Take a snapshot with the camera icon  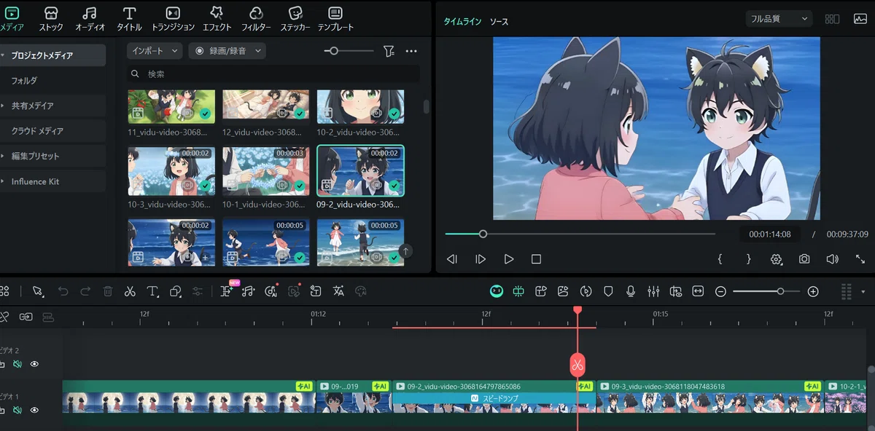[x=804, y=259]
